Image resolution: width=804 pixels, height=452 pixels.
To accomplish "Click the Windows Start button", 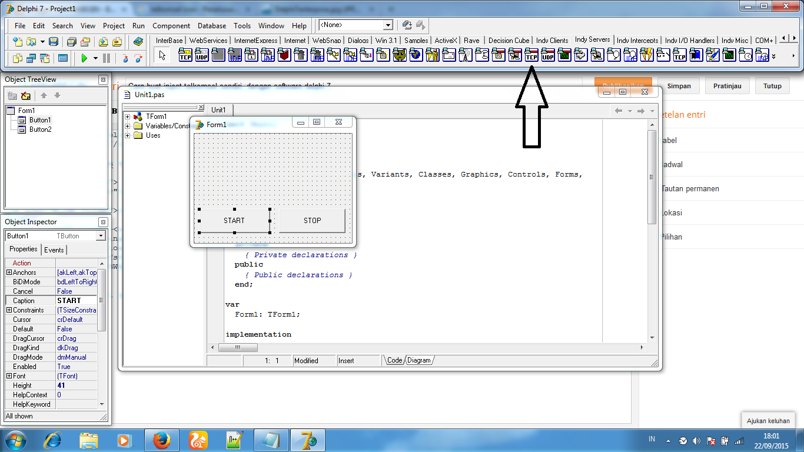I will (15, 440).
